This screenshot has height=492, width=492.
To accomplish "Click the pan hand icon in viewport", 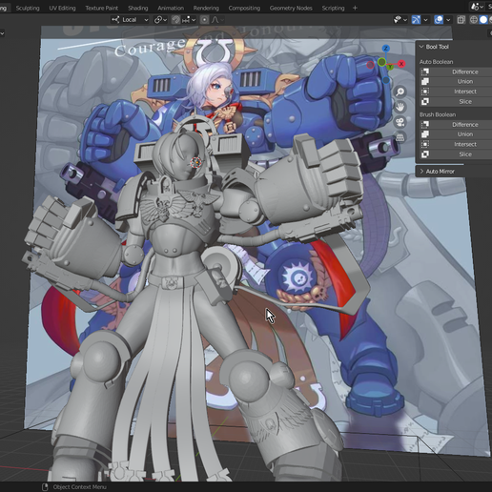I will point(400,107).
